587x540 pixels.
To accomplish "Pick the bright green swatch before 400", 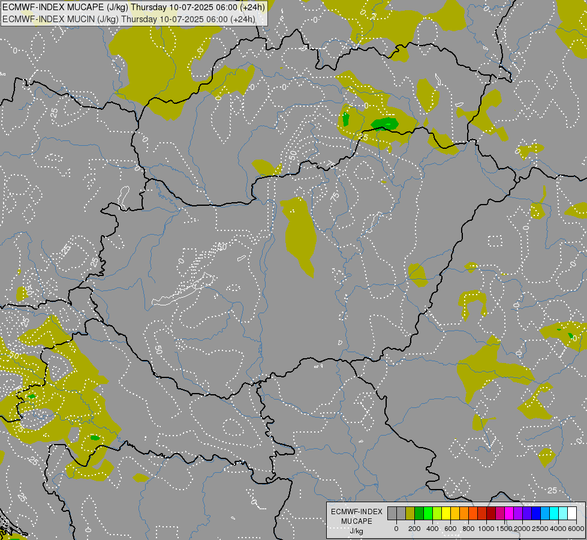I will (428, 513).
